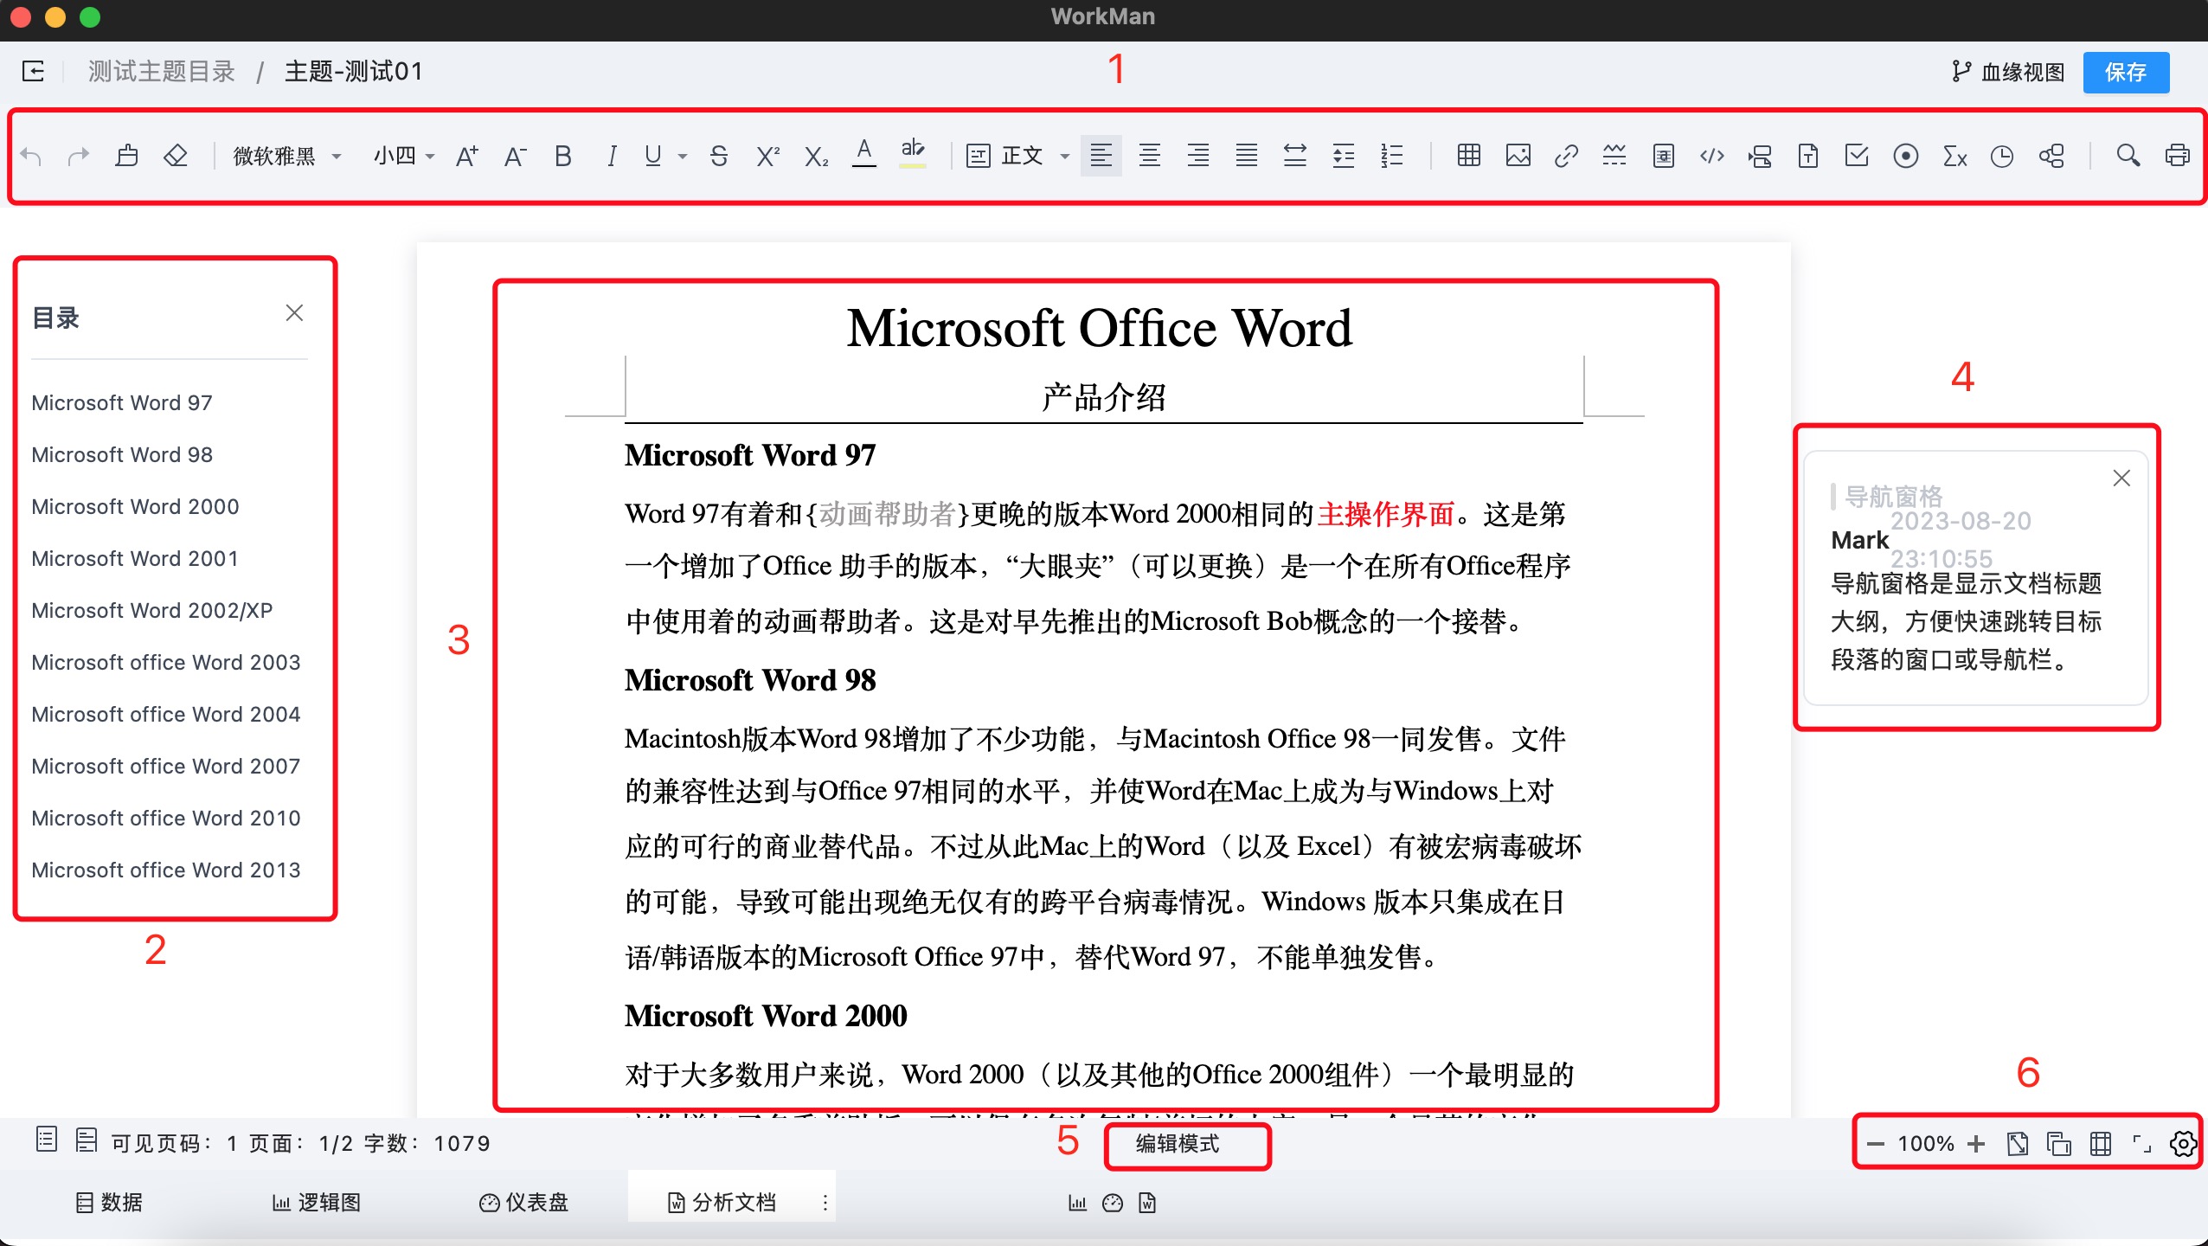
Task: Open the status bar settings gear
Action: (x=2183, y=1144)
